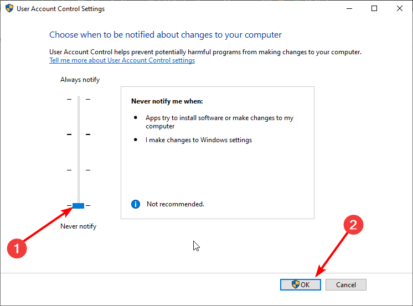Set slider to second notification level tick
Image resolution: width=413 pixels, height=306 pixels.
[79, 134]
